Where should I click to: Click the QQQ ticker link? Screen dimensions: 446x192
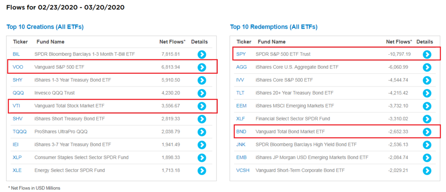pos(18,93)
